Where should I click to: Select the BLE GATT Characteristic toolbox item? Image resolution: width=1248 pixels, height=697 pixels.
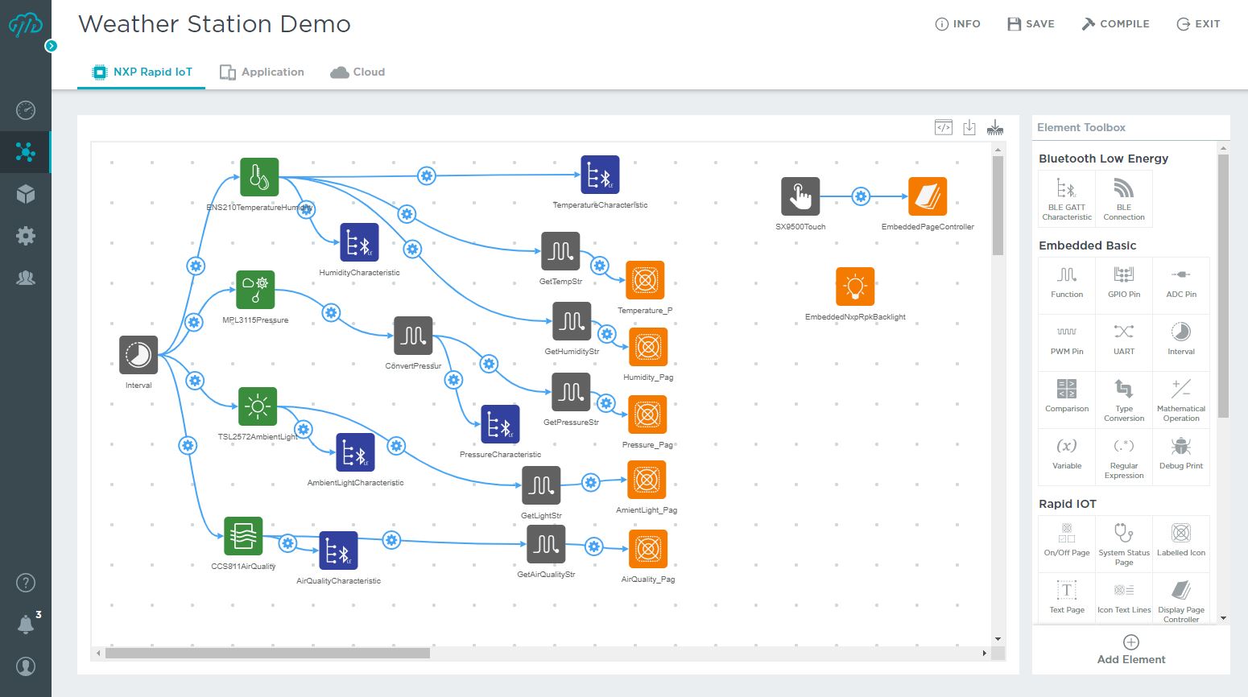coord(1067,198)
